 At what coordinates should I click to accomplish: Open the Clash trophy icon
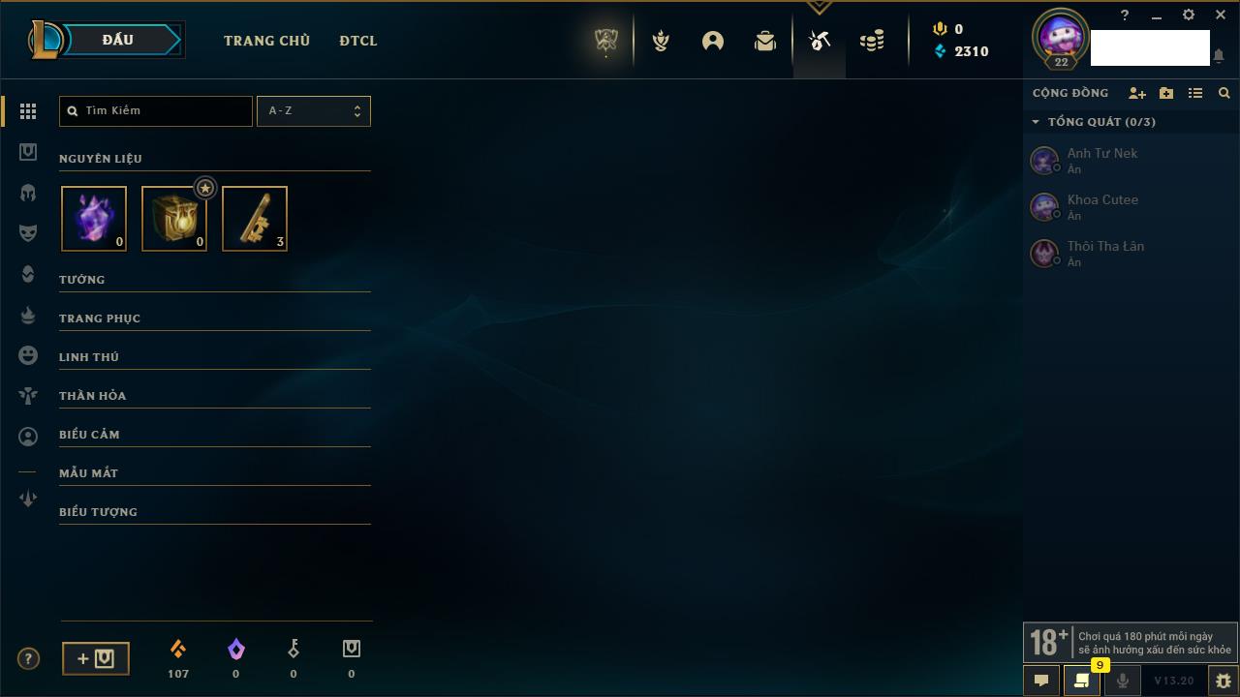click(x=661, y=41)
